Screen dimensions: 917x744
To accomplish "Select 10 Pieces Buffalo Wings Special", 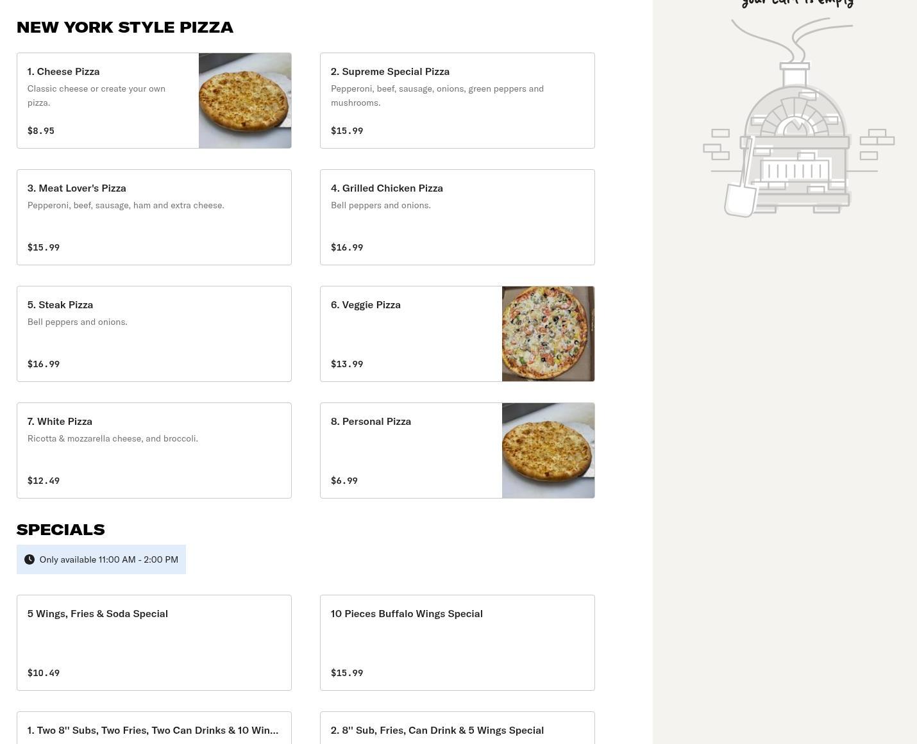I will click(457, 643).
